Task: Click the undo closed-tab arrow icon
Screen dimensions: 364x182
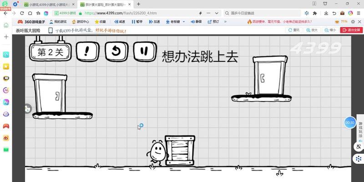Action: tap(334, 13)
